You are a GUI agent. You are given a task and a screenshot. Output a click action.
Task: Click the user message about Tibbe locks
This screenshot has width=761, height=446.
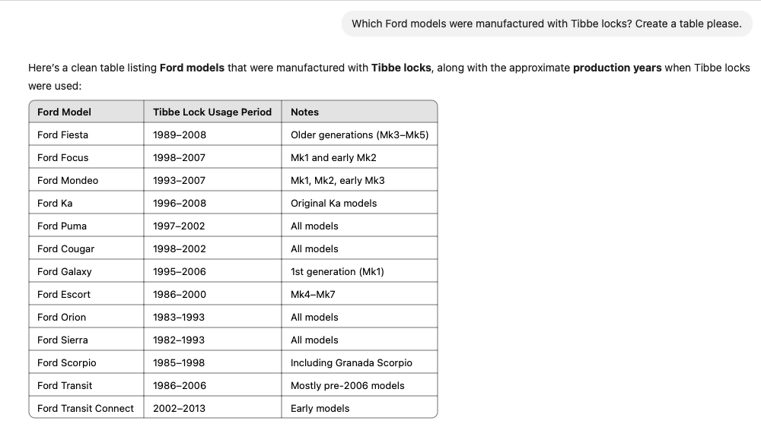point(546,24)
